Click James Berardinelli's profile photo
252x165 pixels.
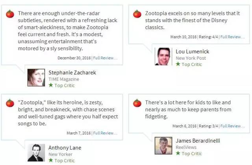click(163, 145)
